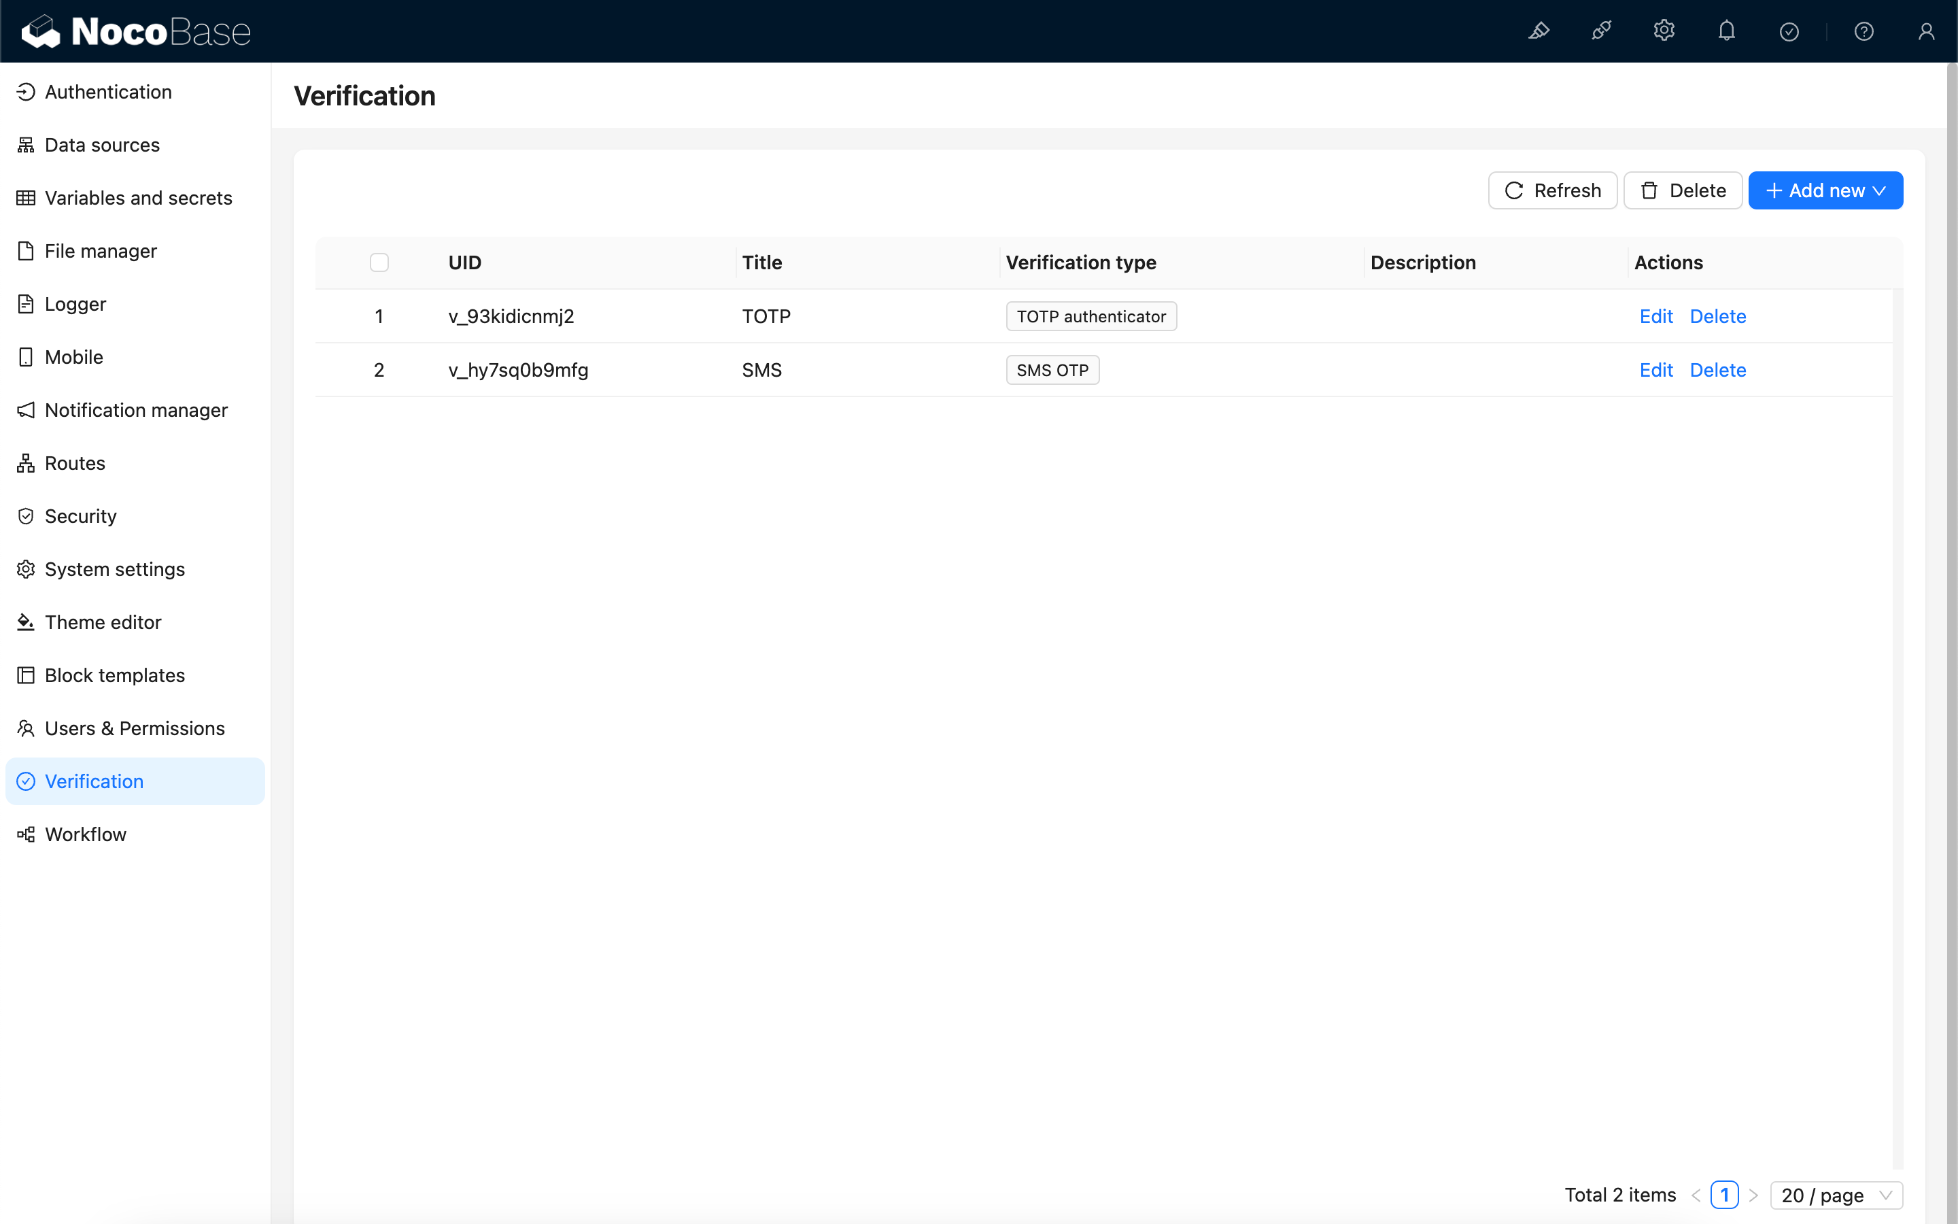Open the plugin manager icon
The image size is (1958, 1224).
point(1601,31)
